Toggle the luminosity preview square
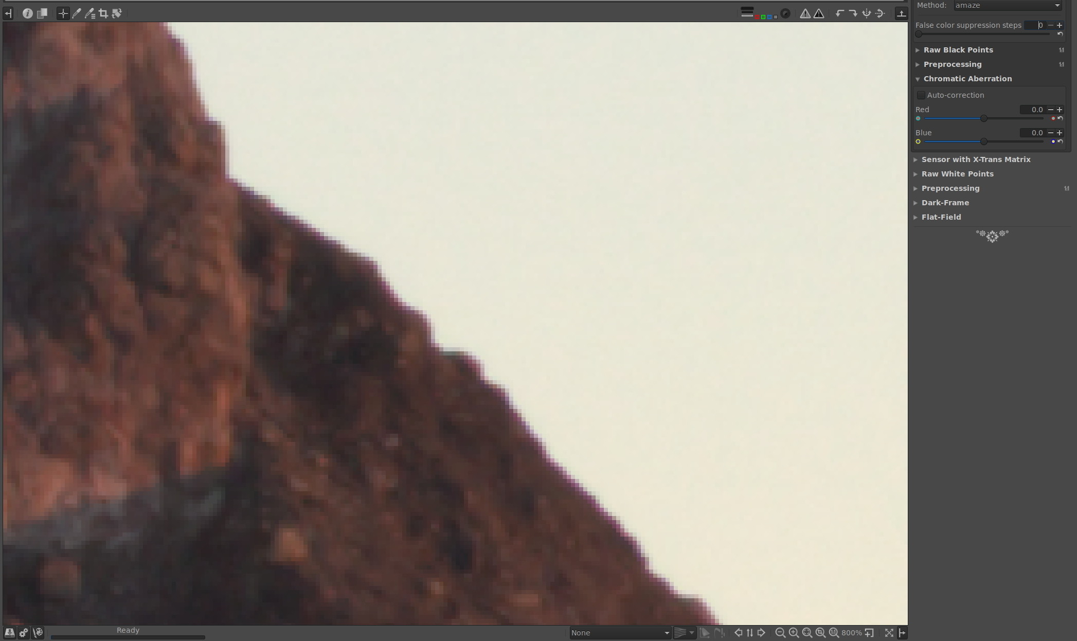 click(775, 17)
